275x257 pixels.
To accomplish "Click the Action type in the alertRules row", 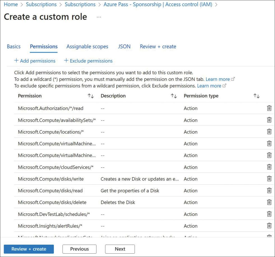I will 191,226.
